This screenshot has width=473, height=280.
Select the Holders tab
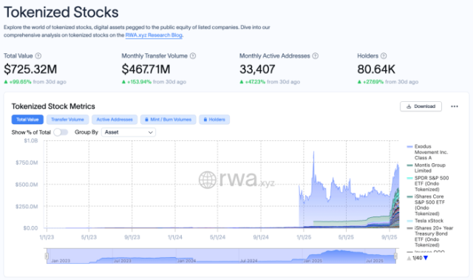pyautogui.click(x=214, y=120)
